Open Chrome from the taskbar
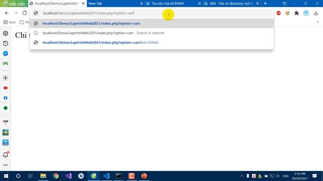323x181 pixels. pos(56,176)
